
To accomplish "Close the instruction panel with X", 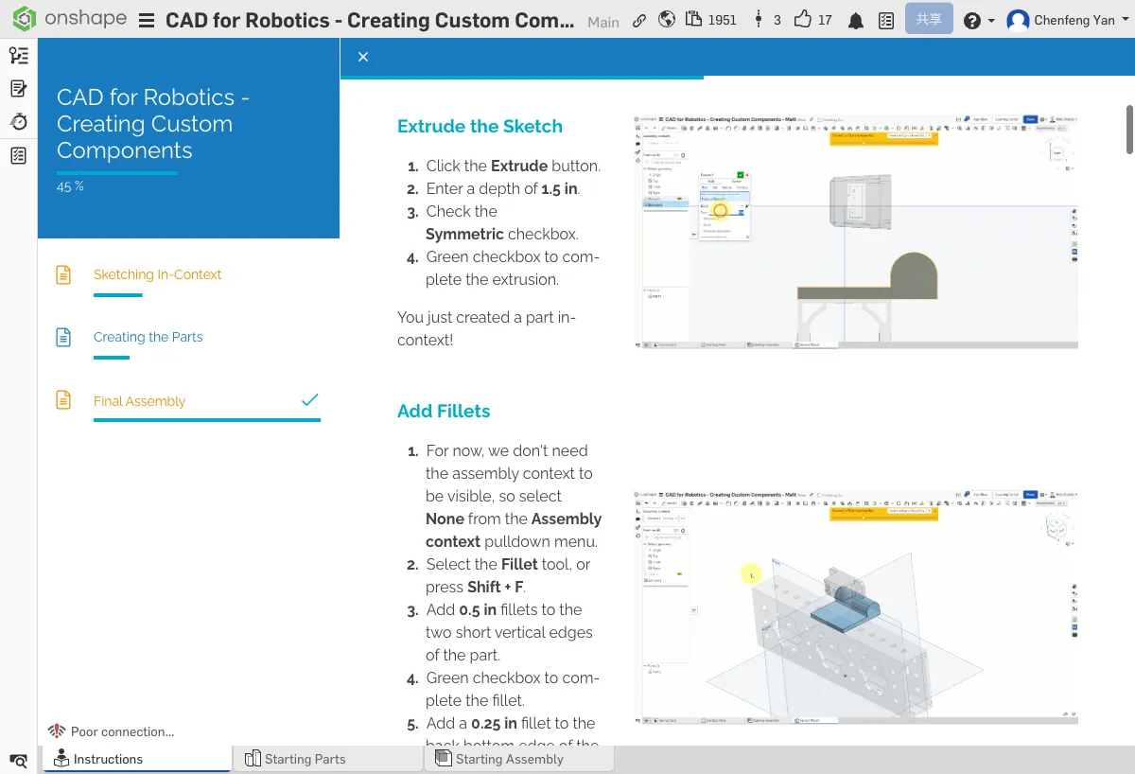I will (363, 57).
